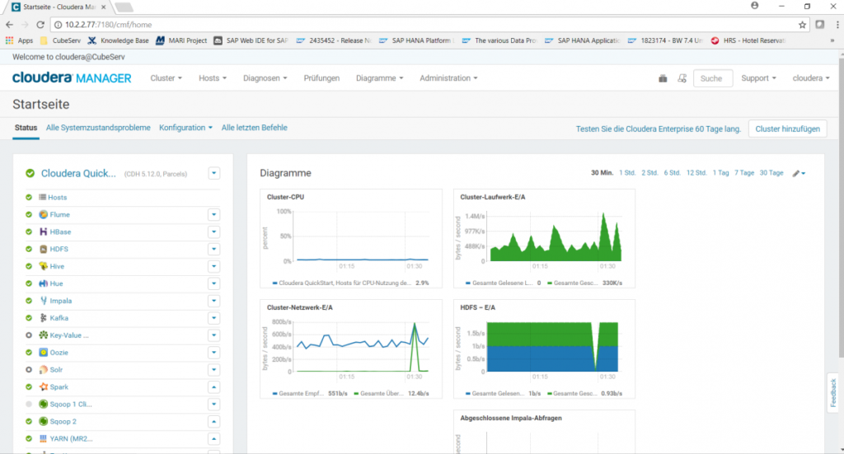Click the Sqoop 2 service icon

[x=43, y=421]
